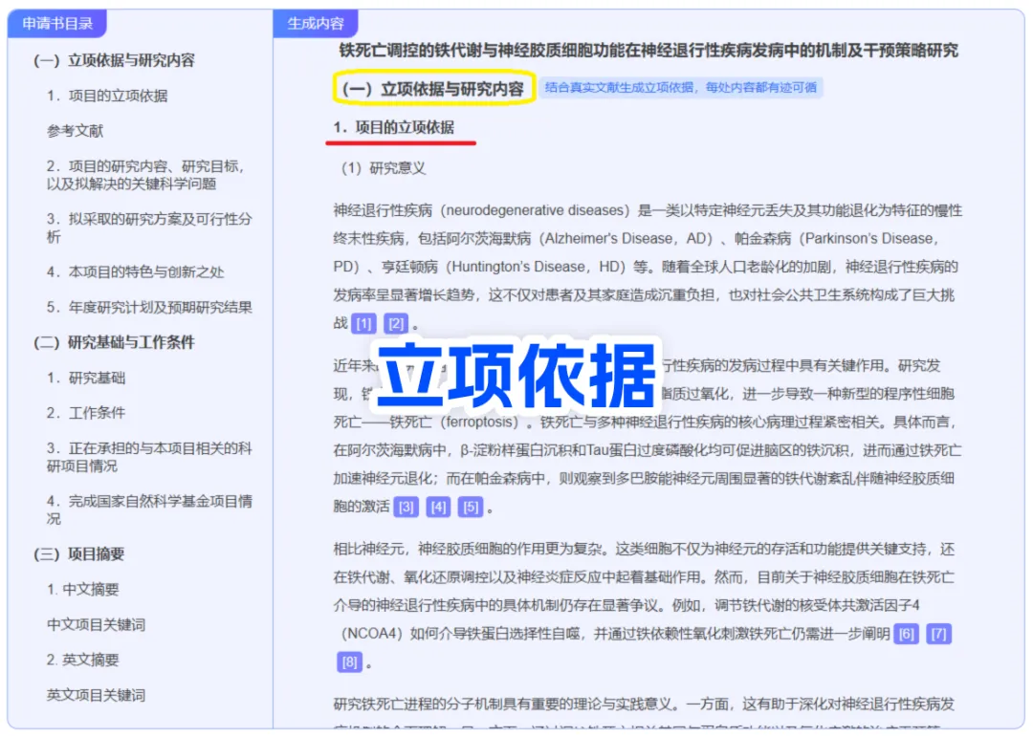
Task: Select 项目的立项依据 in the outline
Action: click(x=107, y=96)
